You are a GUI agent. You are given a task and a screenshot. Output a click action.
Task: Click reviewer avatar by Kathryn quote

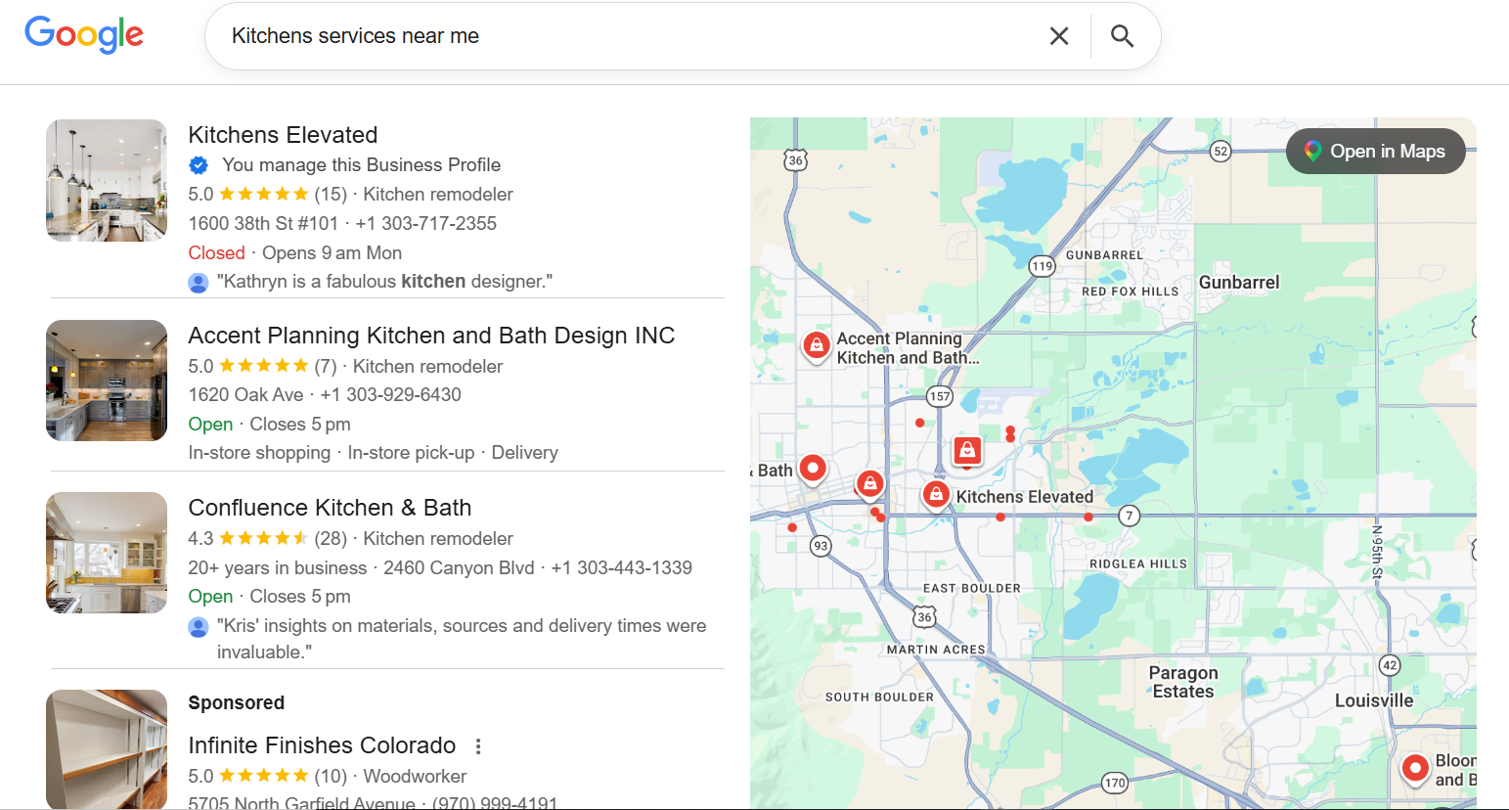[199, 283]
